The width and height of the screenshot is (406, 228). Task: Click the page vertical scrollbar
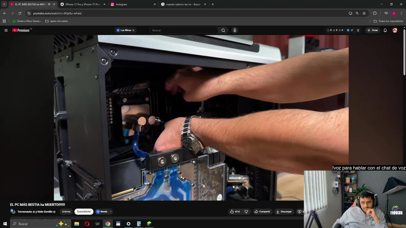[404, 52]
